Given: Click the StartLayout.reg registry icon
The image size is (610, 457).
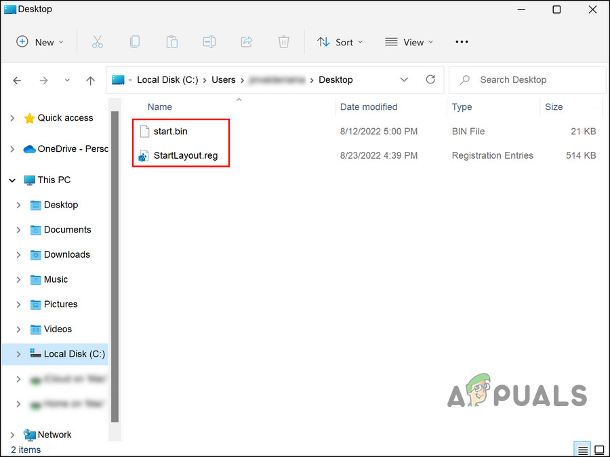Looking at the screenshot, I should tap(144, 156).
